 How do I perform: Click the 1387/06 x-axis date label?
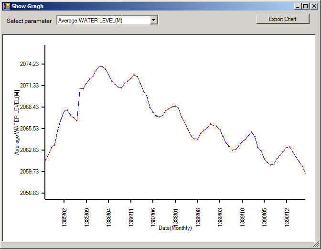coord(153,217)
